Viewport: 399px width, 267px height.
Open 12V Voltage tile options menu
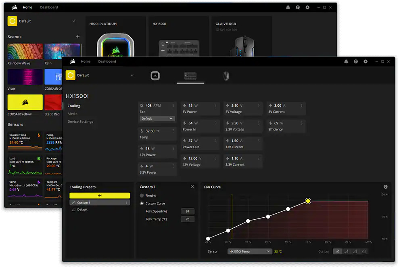(x=216, y=158)
